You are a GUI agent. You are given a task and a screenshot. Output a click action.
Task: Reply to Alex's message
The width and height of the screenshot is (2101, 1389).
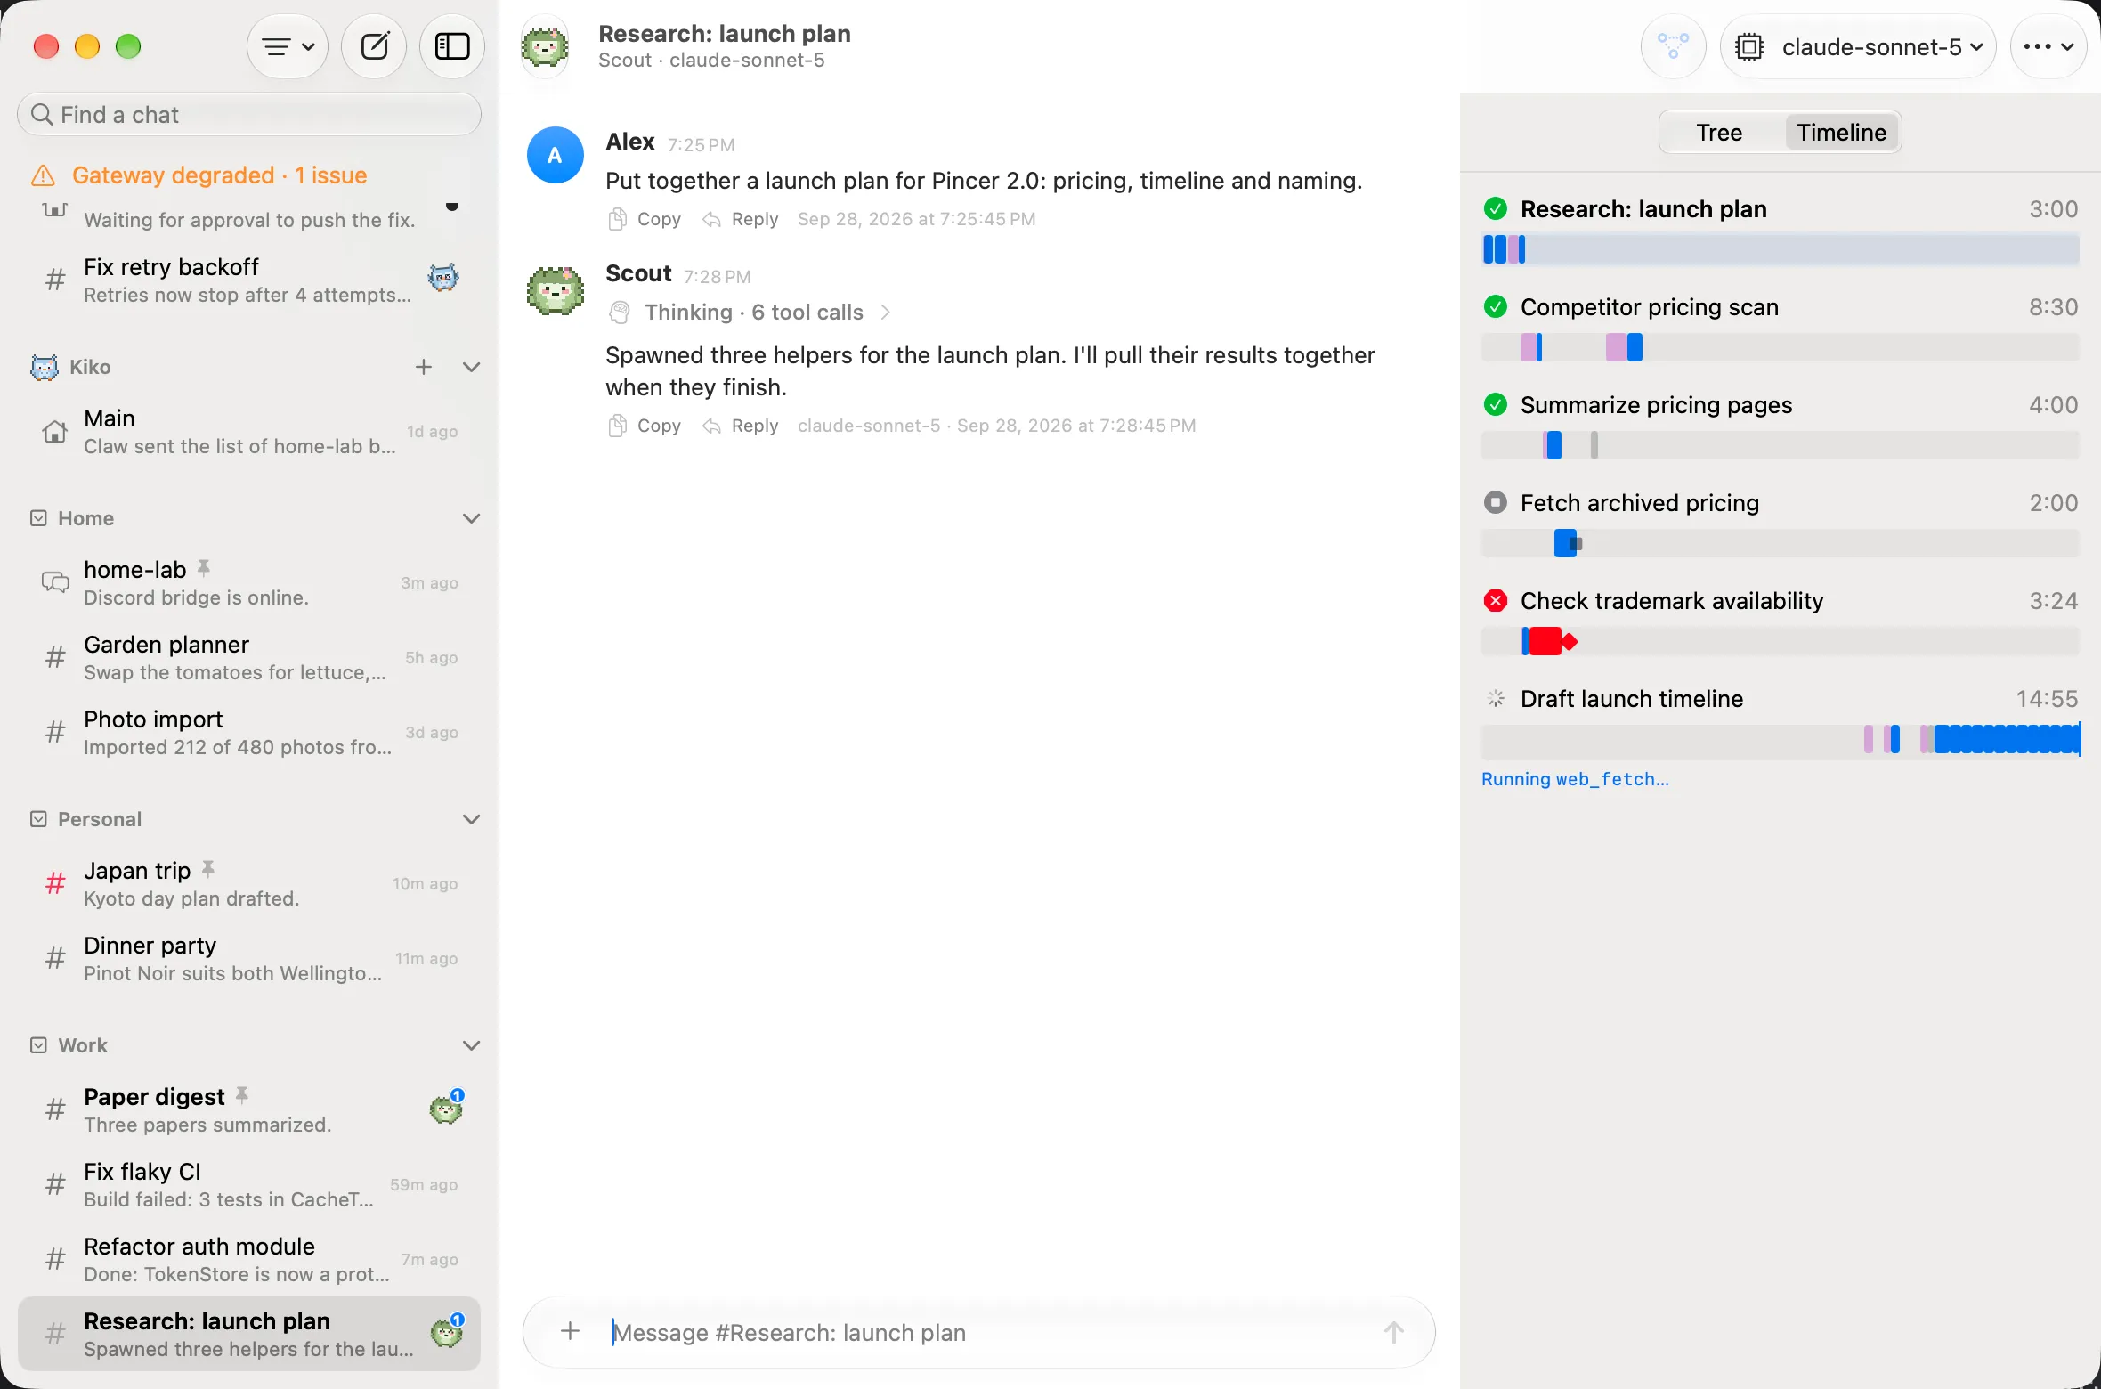pos(741,219)
